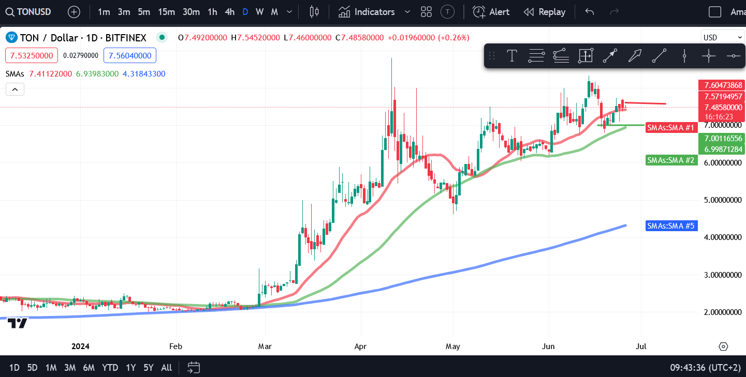Set date range to 1Y
Screen dimensions: 746x377
click(131, 368)
